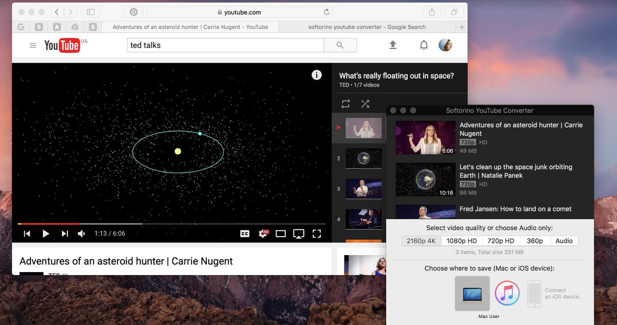617x325 pixels.
Task: Select 2160p 4K quality in converter
Action: pos(421,241)
